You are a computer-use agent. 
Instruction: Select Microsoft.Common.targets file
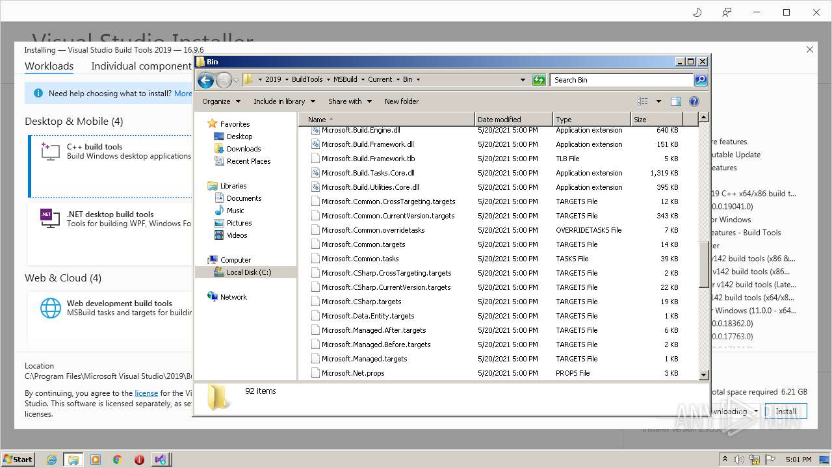pyautogui.click(x=363, y=244)
